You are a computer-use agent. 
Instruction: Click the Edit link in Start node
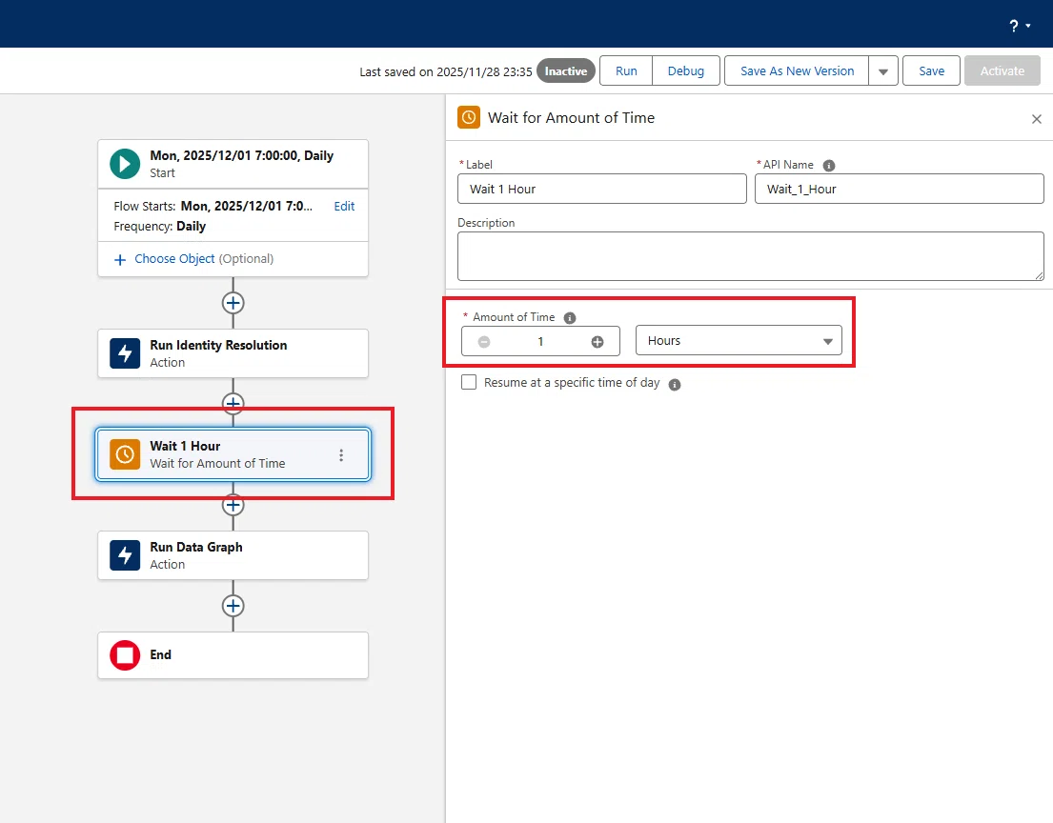coord(345,206)
